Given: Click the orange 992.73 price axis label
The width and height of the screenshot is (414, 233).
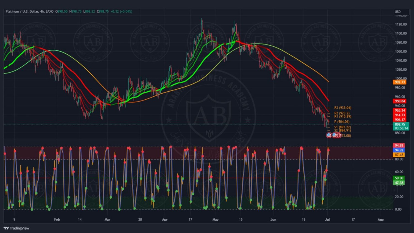Looking at the screenshot, I should (x=400, y=82).
